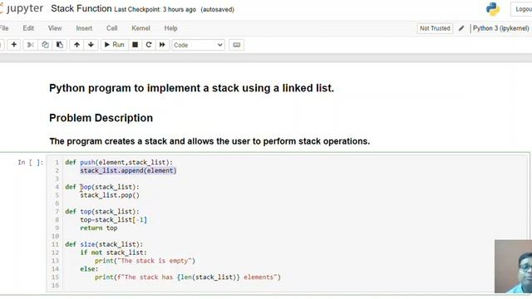The image size is (532, 299).
Task: Open the Edit menu
Action: (x=28, y=28)
